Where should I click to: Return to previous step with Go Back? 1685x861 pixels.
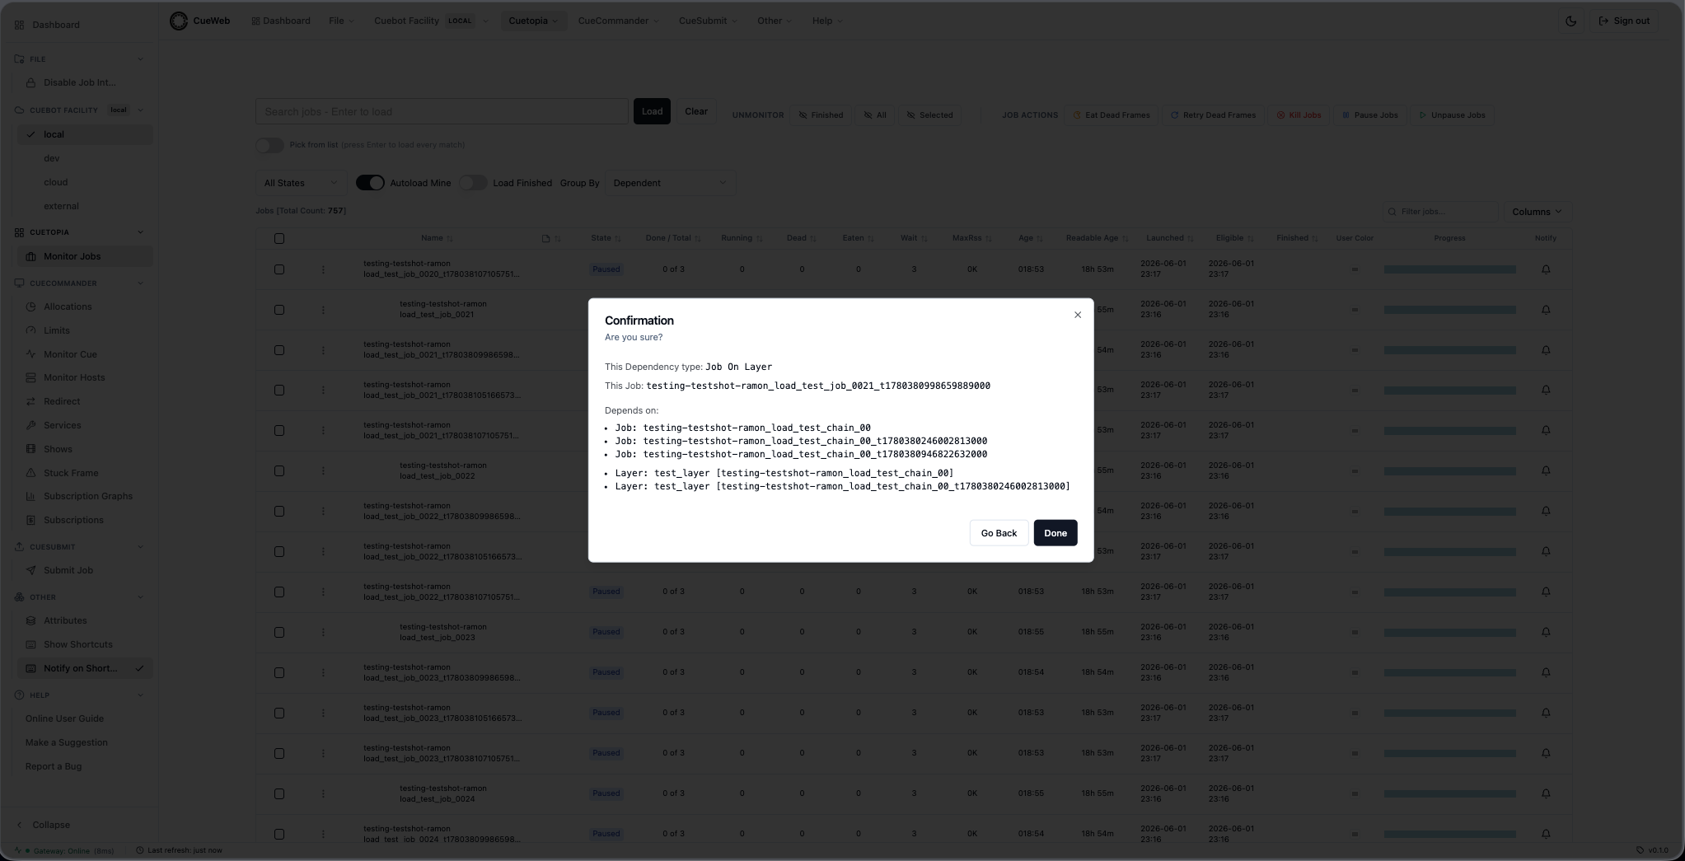coord(999,533)
